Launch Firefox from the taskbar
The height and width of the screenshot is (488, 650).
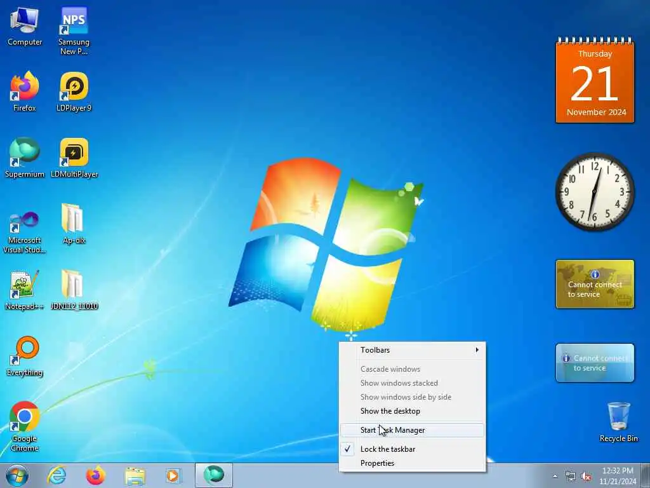[95, 476]
